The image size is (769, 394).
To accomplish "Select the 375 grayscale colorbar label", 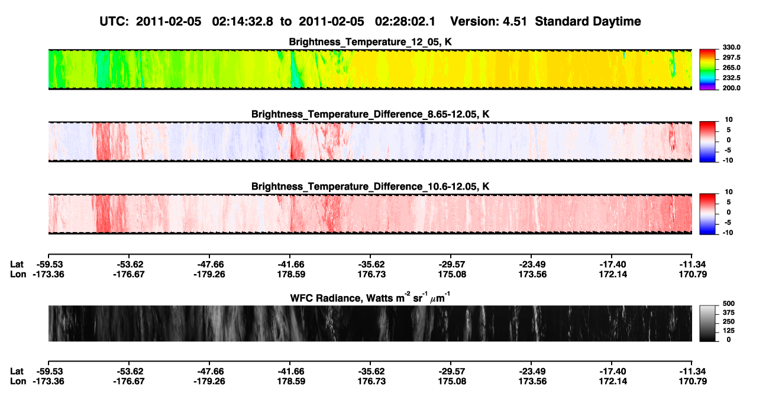I will (729, 313).
